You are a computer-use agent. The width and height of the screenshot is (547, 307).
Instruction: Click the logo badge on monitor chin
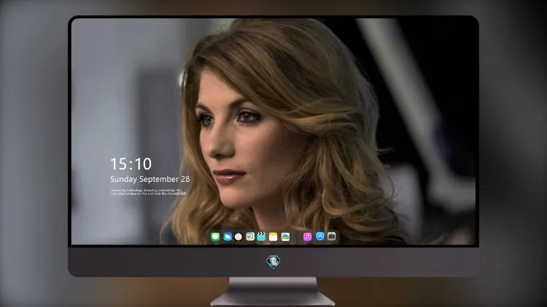pyautogui.click(x=273, y=262)
